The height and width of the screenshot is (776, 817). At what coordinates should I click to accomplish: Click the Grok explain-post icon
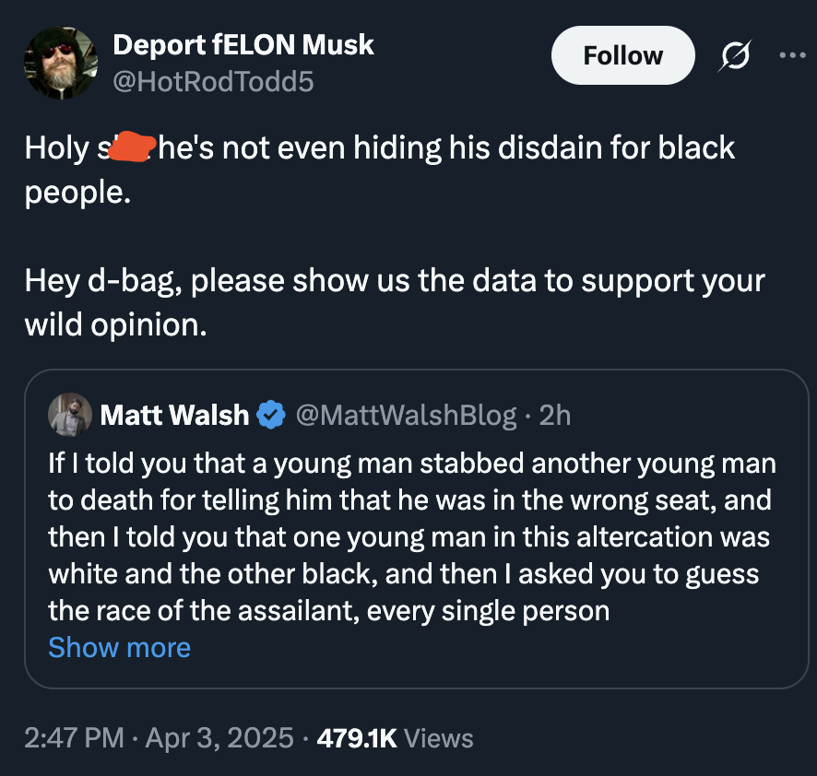tap(735, 55)
